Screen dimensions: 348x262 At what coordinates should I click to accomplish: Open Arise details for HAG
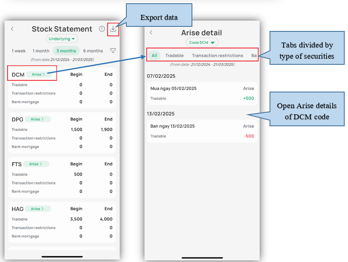[38, 209]
